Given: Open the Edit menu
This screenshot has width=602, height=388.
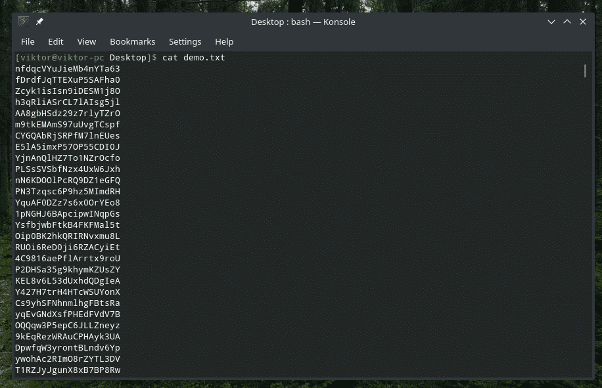Looking at the screenshot, I should click(x=56, y=41).
